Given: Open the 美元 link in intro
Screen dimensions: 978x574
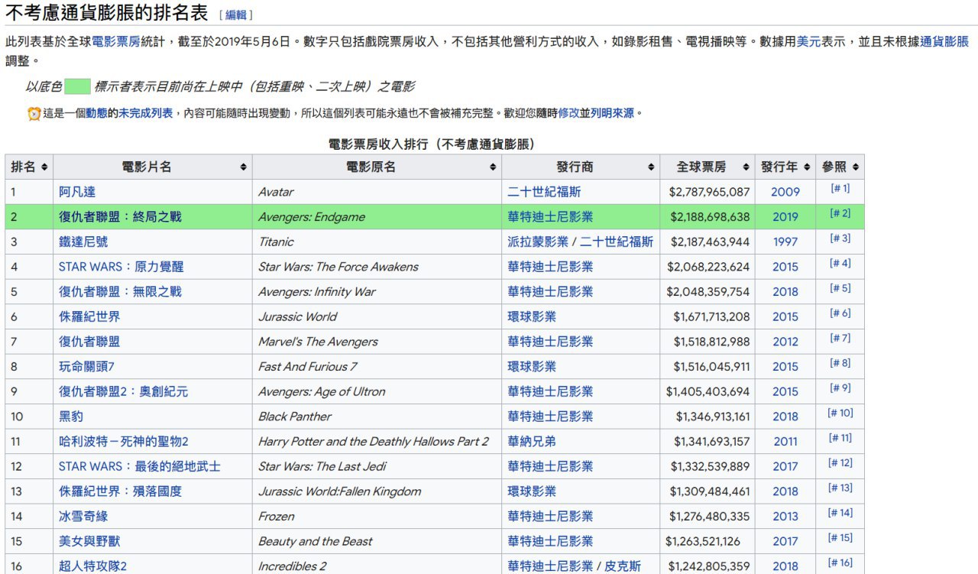Looking at the screenshot, I should point(808,42).
